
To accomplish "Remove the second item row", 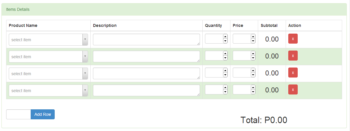I will tap(293, 56).
